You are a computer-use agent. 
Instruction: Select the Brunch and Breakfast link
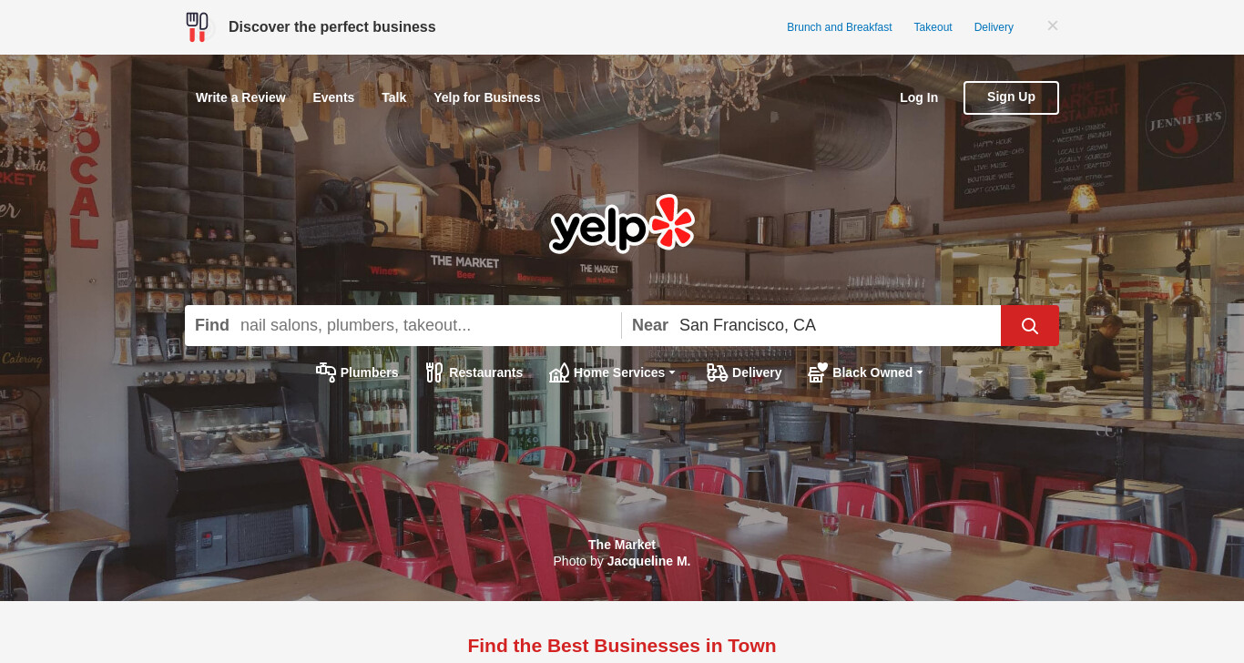(840, 27)
